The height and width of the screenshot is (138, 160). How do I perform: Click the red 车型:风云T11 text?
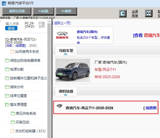[x=105, y=70]
